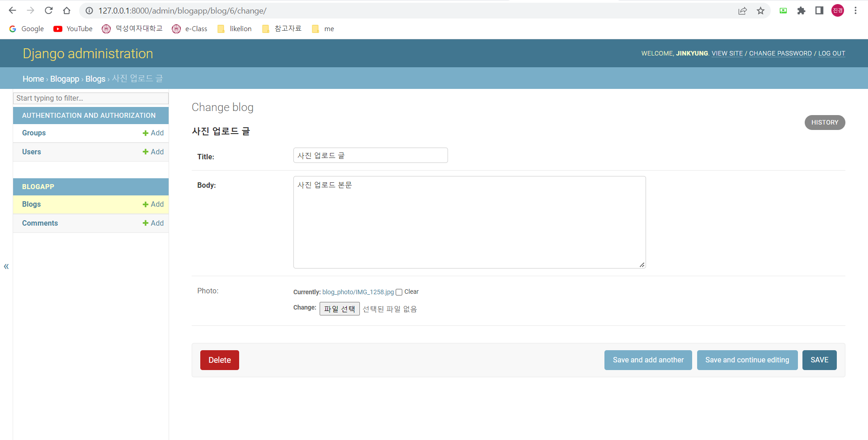Focus the Title input field
Image resolution: width=868 pixels, height=440 pixels.
(x=370, y=155)
